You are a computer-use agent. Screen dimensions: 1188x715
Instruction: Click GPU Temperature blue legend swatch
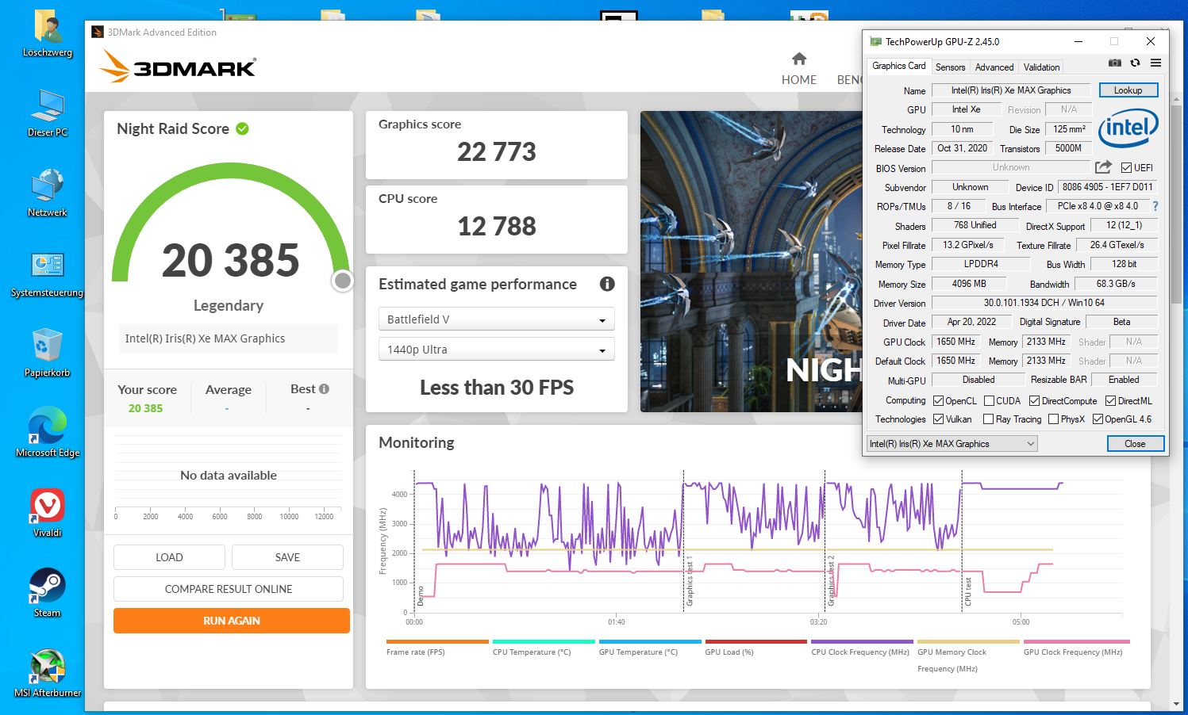click(650, 642)
